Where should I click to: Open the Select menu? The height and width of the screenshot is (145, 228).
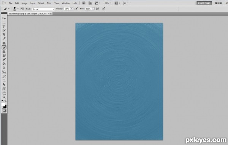(x=41, y=3)
